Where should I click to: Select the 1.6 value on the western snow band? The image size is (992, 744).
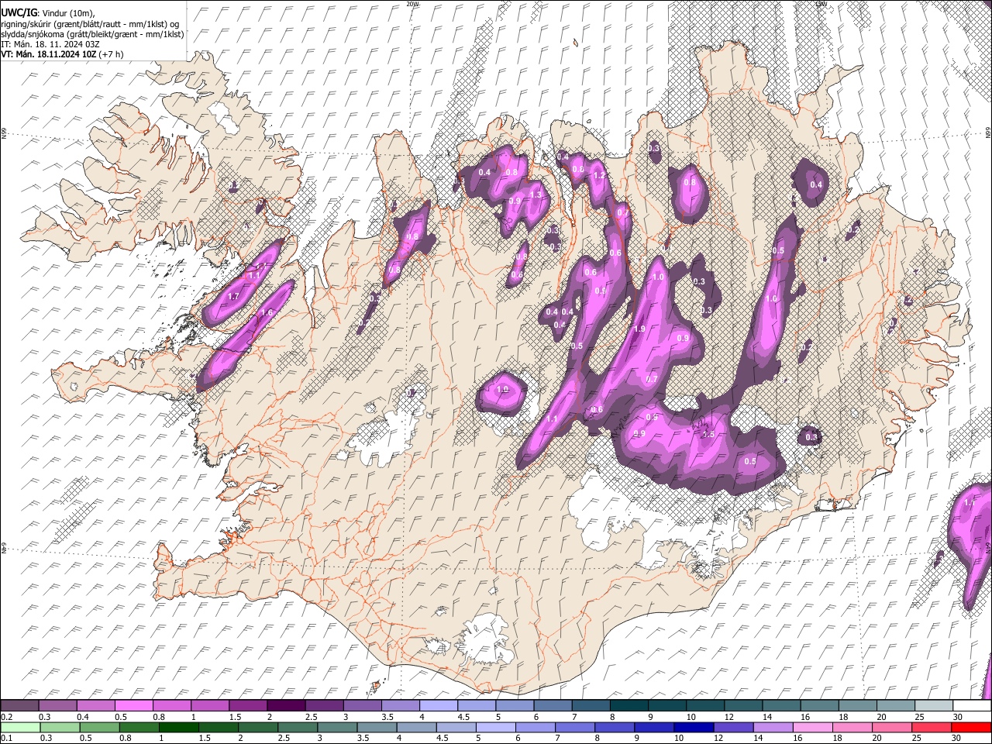pos(267,312)
